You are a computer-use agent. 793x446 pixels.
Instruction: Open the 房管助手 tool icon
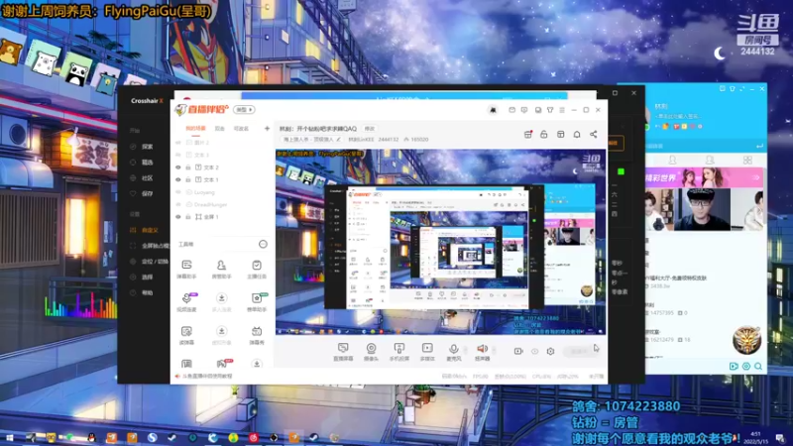221,266
